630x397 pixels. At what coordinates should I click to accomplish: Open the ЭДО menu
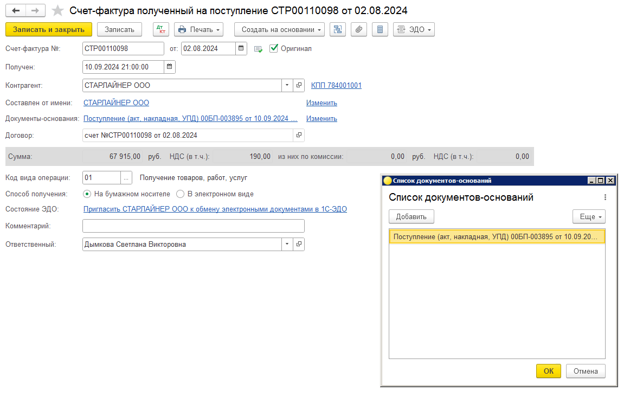(414, 29)
